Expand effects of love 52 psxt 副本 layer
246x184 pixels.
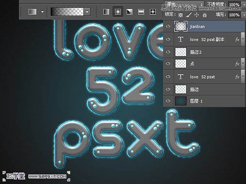243,39
